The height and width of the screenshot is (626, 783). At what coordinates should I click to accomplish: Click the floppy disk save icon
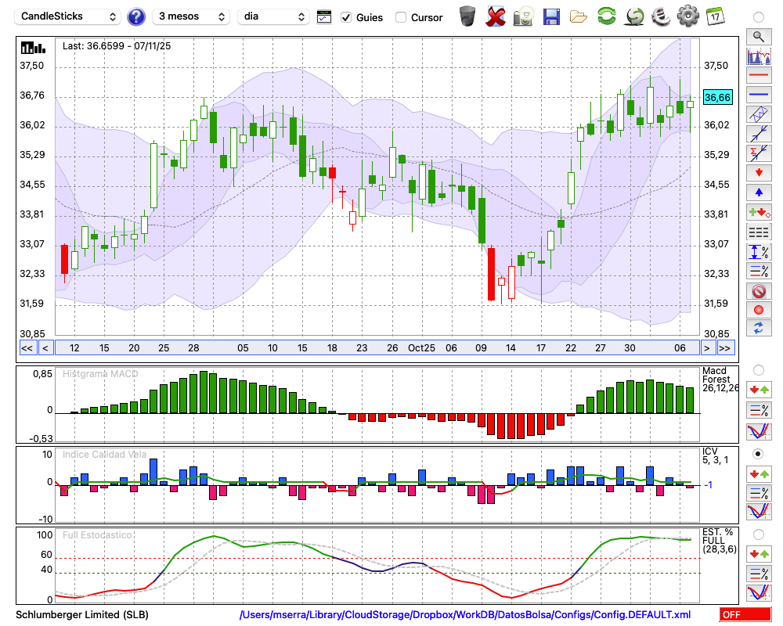550,17
